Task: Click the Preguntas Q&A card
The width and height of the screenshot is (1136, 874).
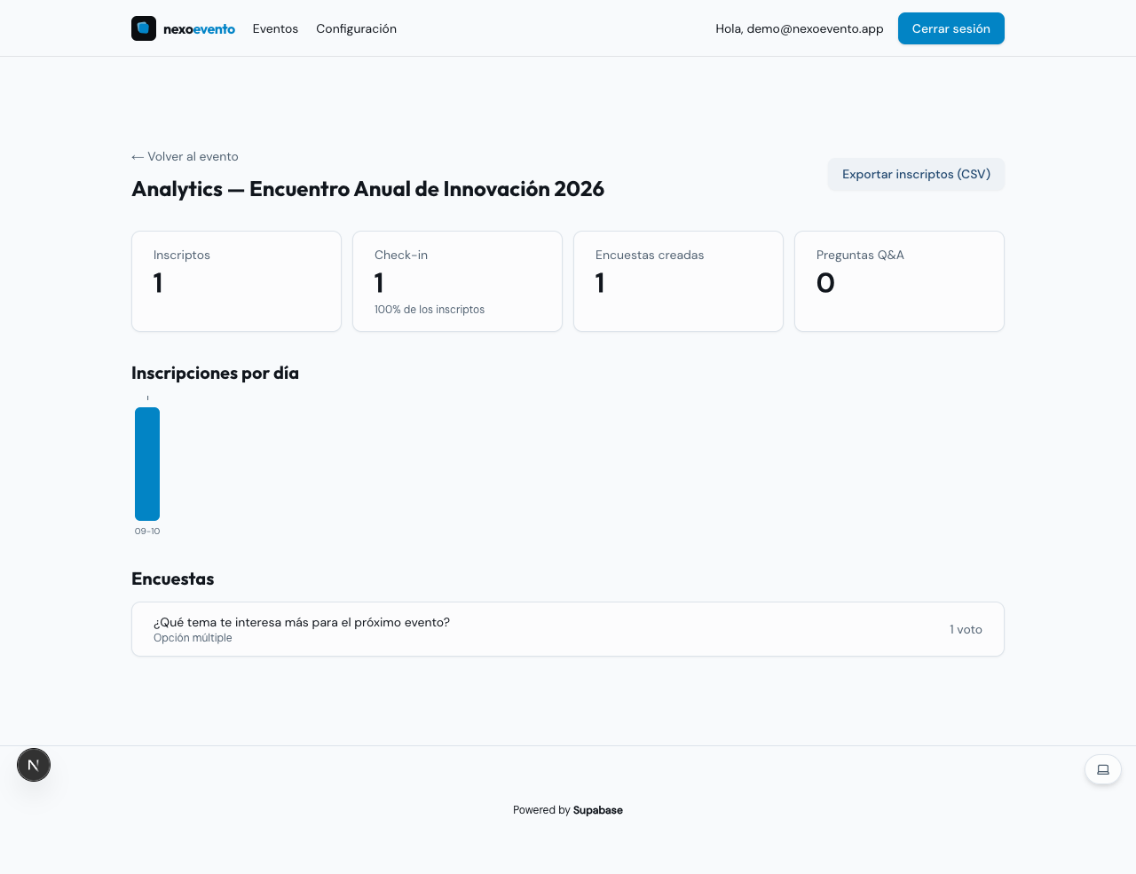Action: point(899,281)
